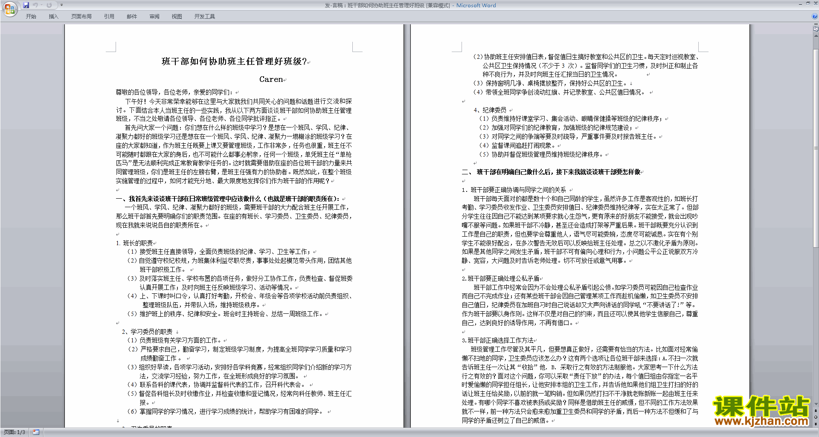The height and width of the screenshot is (437, 819).
Task: Click line (1) 负责班级有关学习方面的工作
Action: pyautogui.click(x=174, y=341)
